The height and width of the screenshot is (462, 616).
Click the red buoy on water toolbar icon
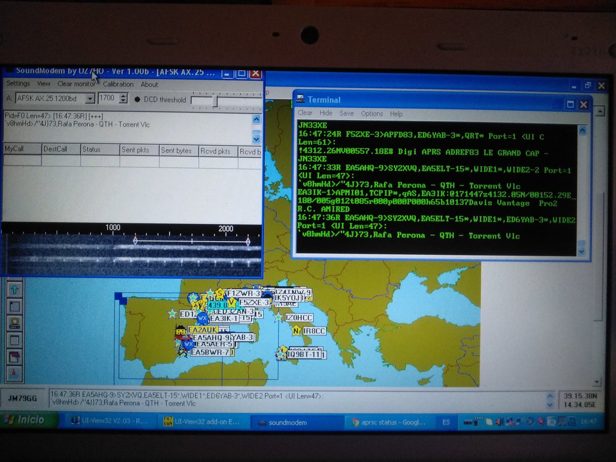click(x=14, y=374)
